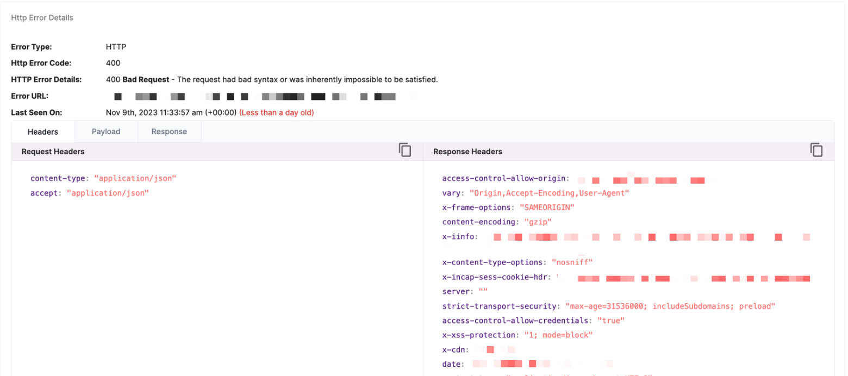The image size is (848, 376).
Task: Click the Response Headers panel title
Action: (x=467, y=152)
